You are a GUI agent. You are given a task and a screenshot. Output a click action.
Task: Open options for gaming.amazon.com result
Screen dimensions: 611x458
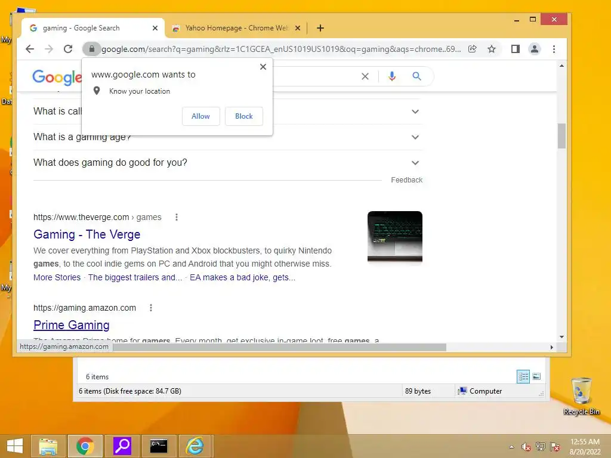(151, 308)
